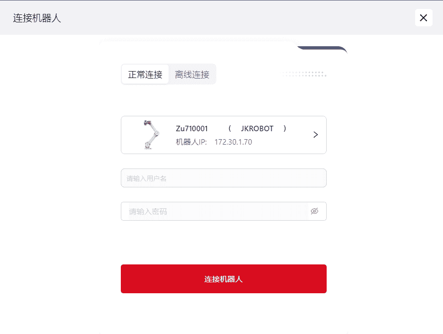Switch to the 离线连接 tab

pyautogui.click(x=192, y=75)
